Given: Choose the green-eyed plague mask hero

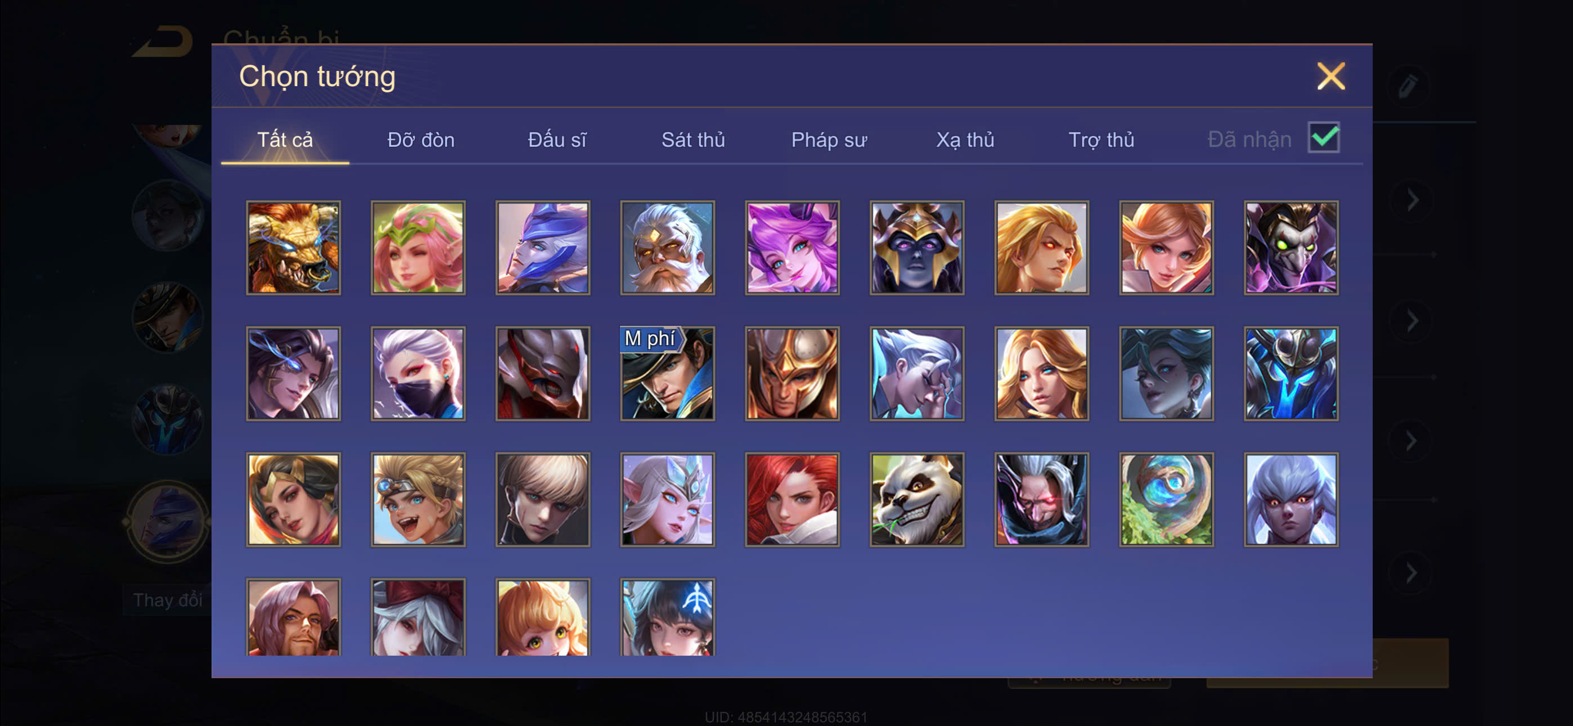Looking at the screenshot, I should 1291,248.
